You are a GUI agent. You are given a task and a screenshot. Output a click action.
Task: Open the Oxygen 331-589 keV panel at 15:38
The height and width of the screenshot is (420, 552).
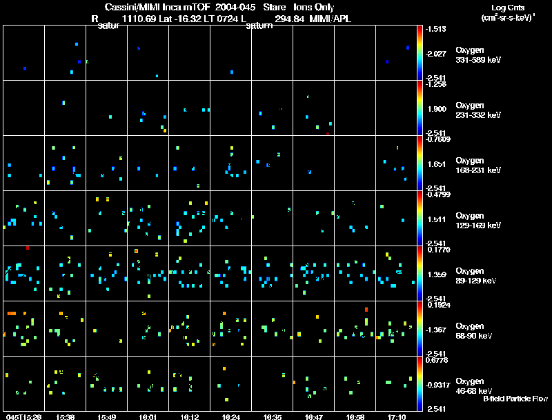coord(65,53)
